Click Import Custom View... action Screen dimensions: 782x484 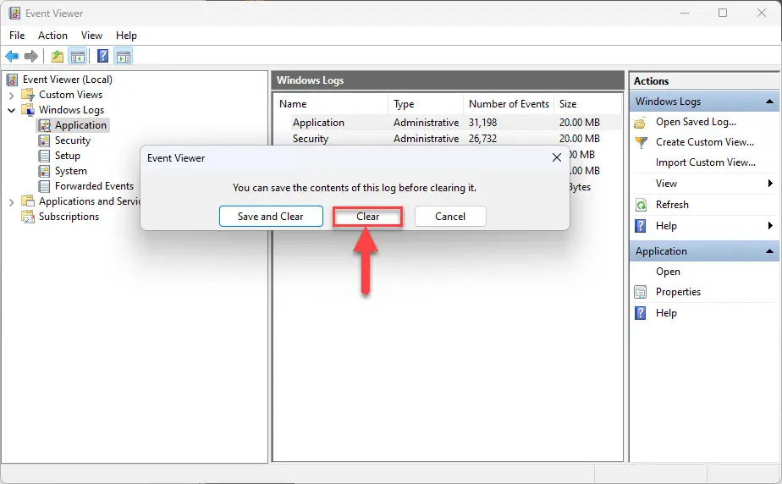[x=705, y=162]
